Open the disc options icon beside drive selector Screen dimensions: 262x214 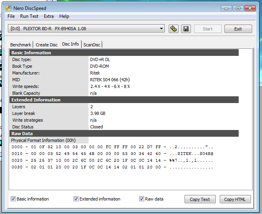(x=173, y=29)
